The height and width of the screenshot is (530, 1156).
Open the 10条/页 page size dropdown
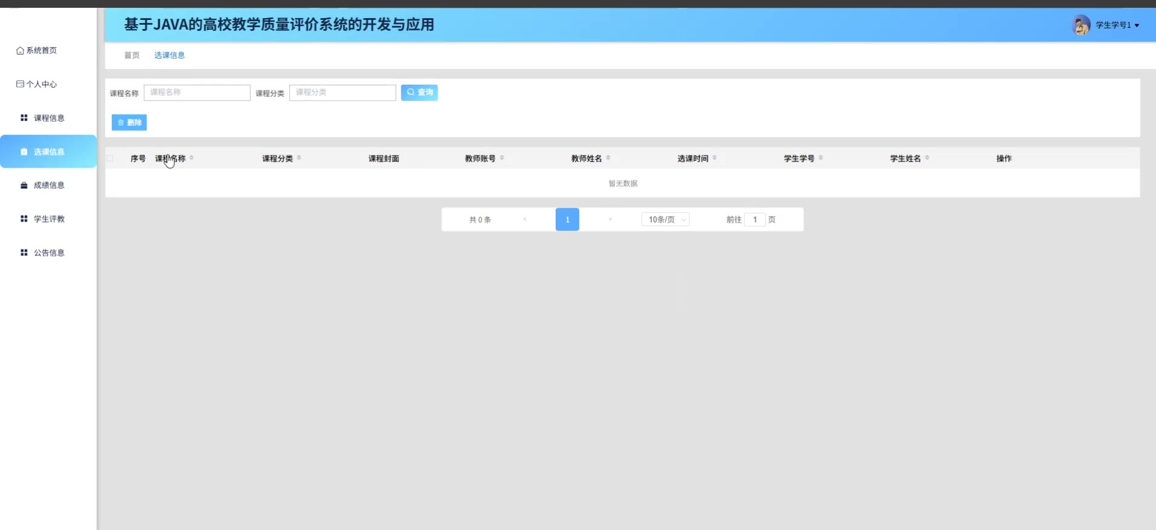(665, 220)
